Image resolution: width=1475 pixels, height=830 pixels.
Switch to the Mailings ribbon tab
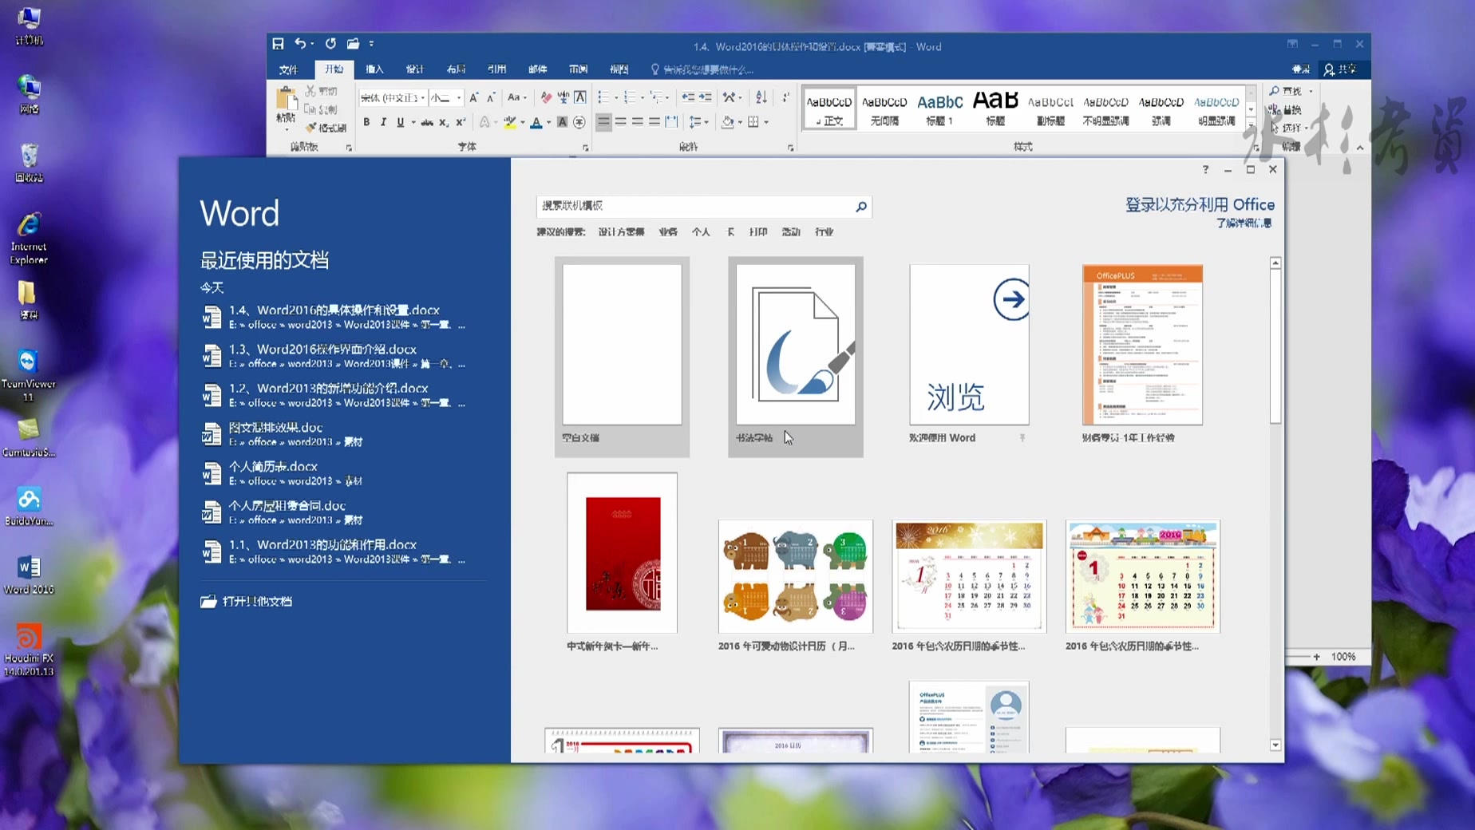point(537,69)
